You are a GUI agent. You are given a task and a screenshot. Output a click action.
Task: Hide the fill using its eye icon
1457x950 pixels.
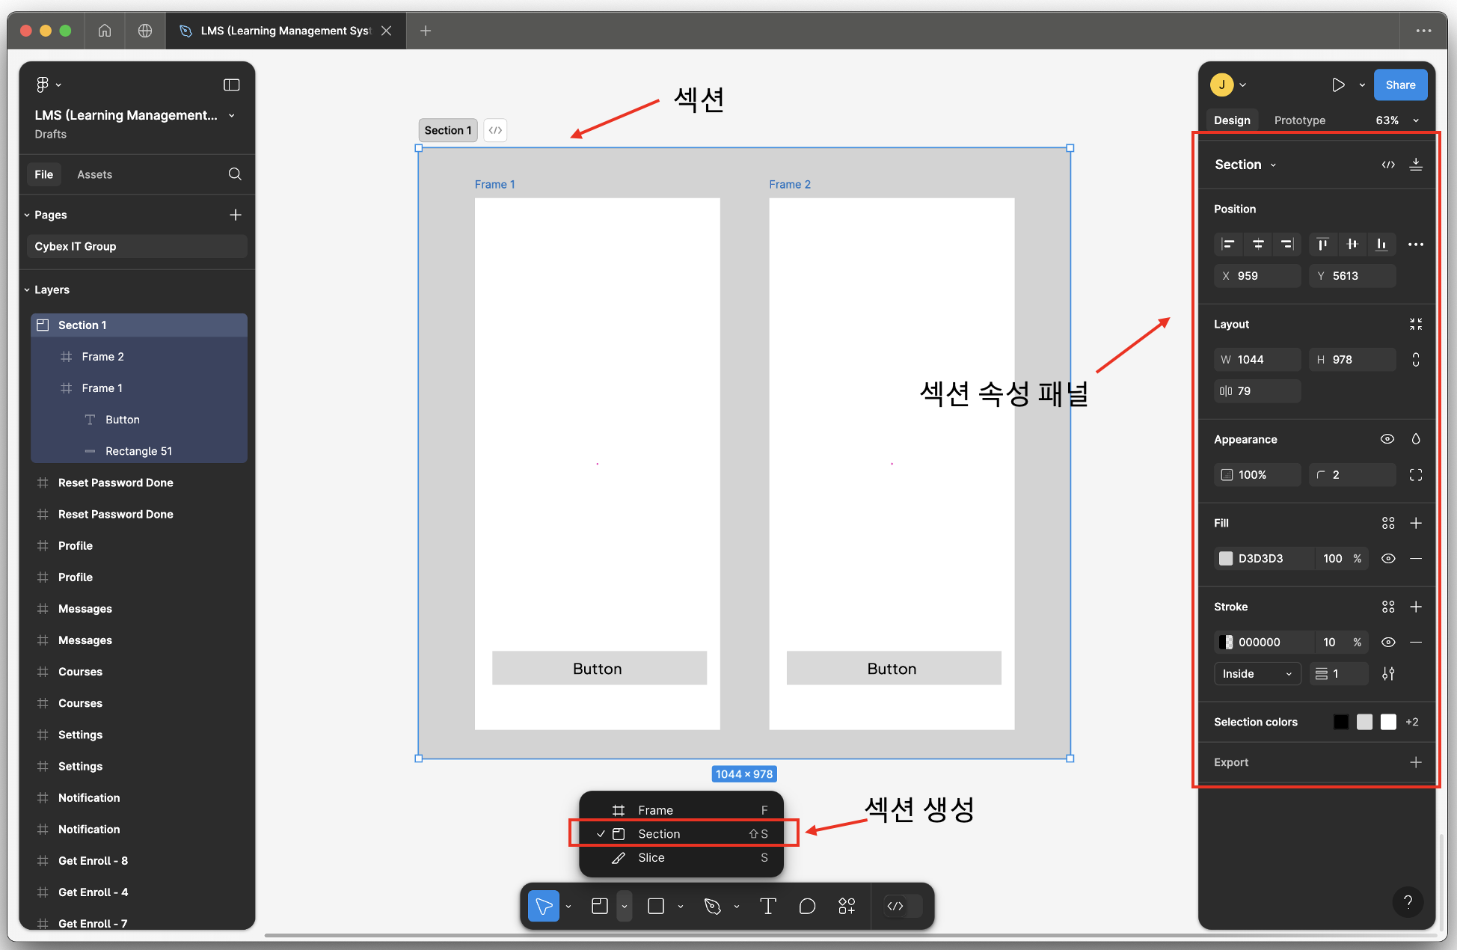[x=1388, y=558]
